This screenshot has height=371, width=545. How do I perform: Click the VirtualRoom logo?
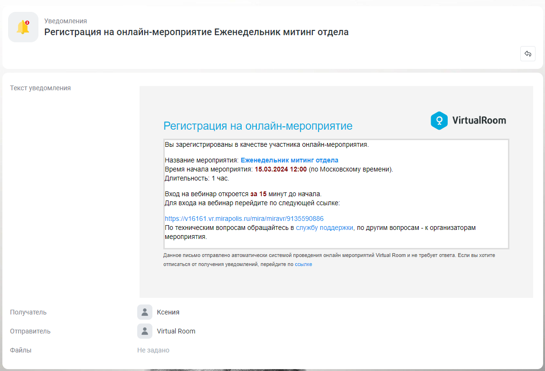[468, 121]
